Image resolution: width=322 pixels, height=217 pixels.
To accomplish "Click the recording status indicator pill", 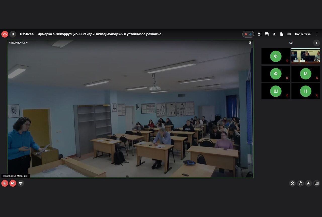I will (248, 34).
